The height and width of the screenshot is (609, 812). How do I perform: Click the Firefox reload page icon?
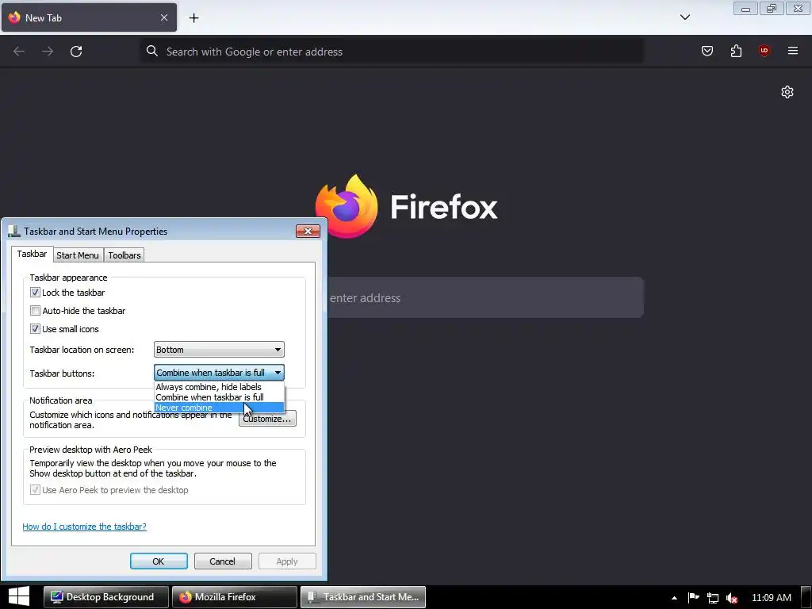76,52
